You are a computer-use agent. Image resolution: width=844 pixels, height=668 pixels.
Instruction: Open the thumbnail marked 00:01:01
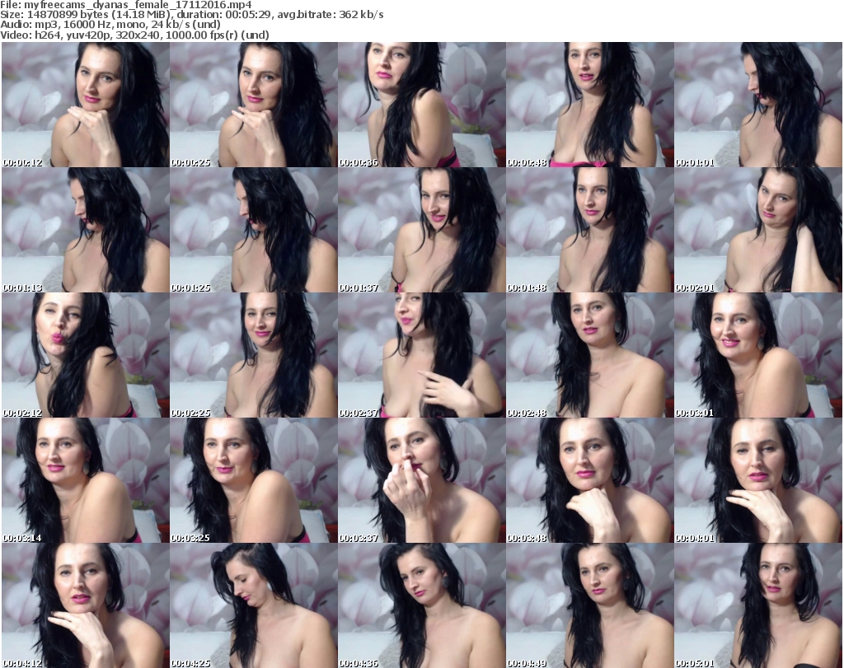click(x=758, y=105)
